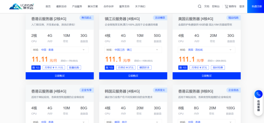Click the 购物车 text link
Viewport: 264px width, 123px height.
pos(233,6)
